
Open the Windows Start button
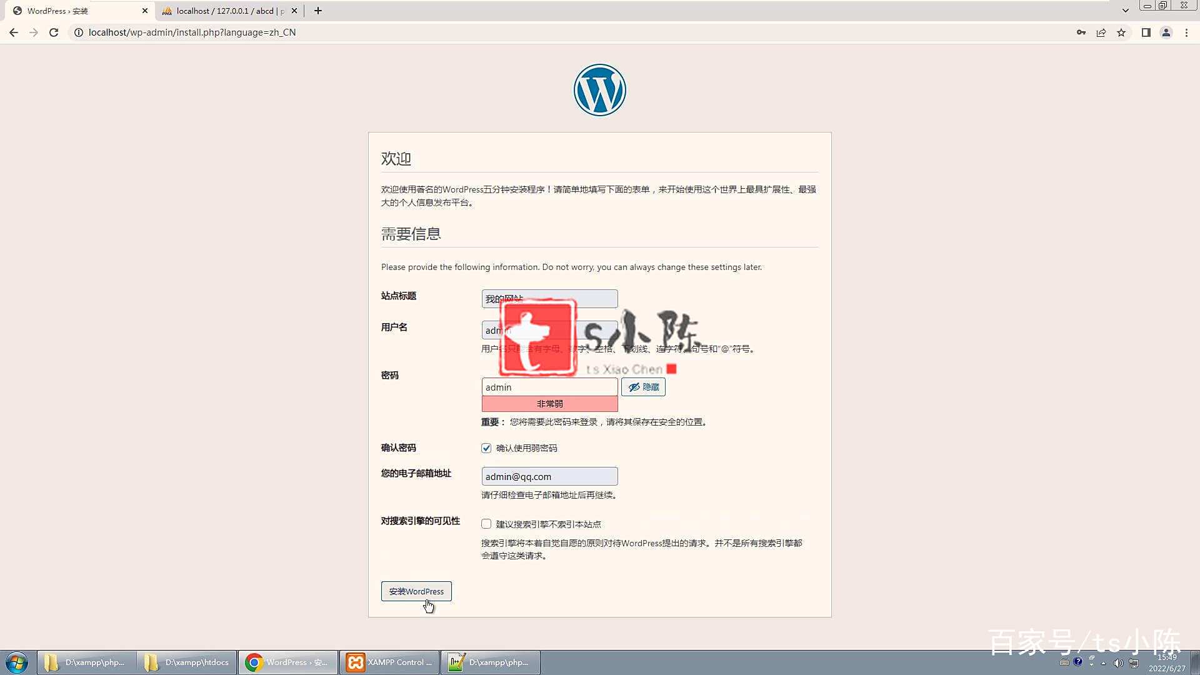point(17,662)
